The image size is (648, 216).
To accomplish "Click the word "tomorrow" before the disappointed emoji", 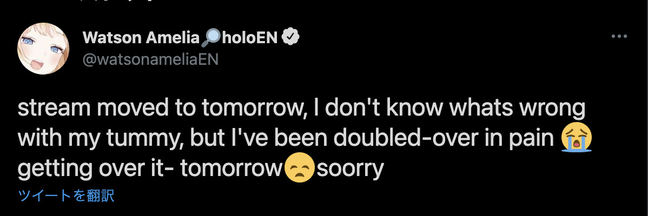I will tap(232, 168).
